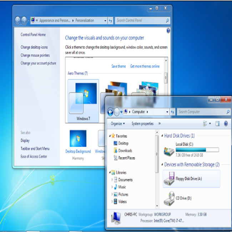
Task: Click magnifier in Search Computer box
Action: (228, 112)
